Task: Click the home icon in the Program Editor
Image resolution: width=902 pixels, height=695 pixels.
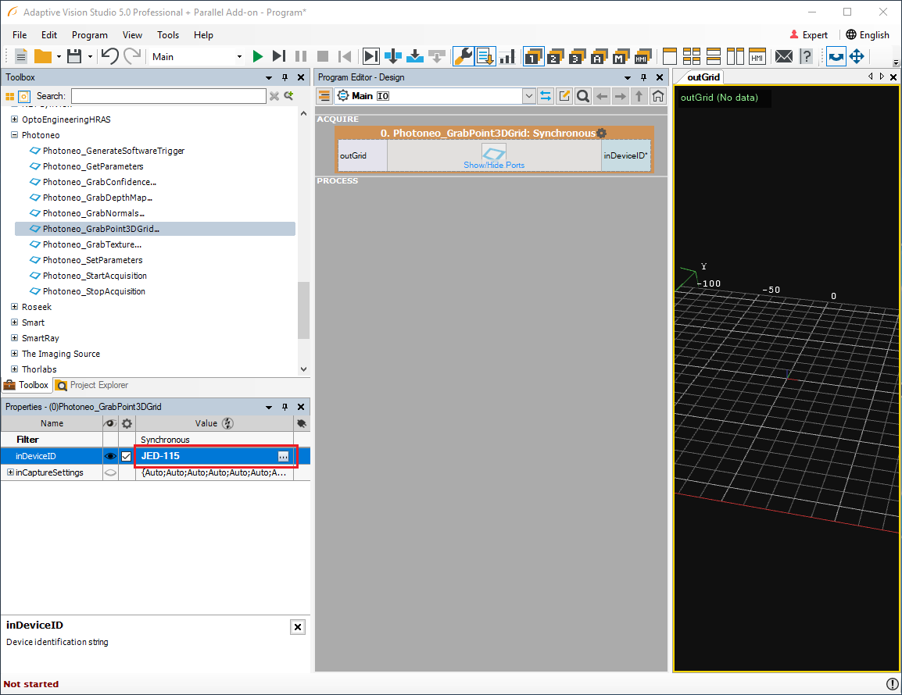Action: click(658, 96)
